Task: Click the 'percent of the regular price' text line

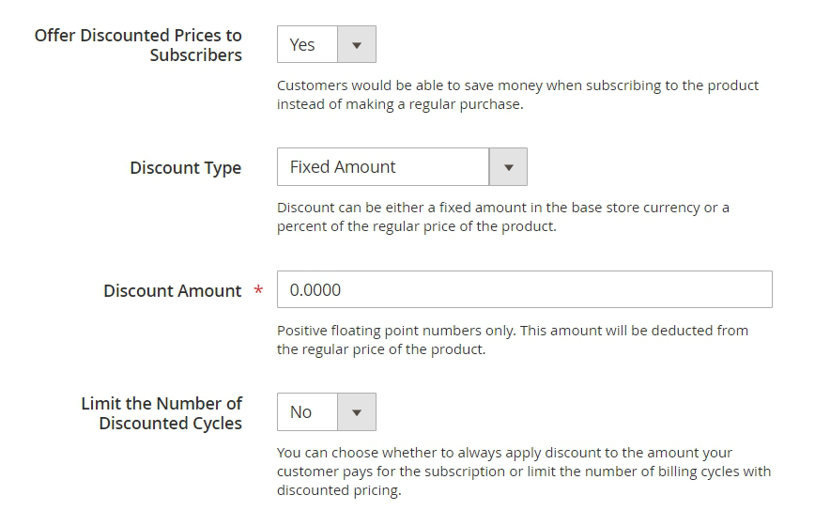Action: (x=416, y=227)
